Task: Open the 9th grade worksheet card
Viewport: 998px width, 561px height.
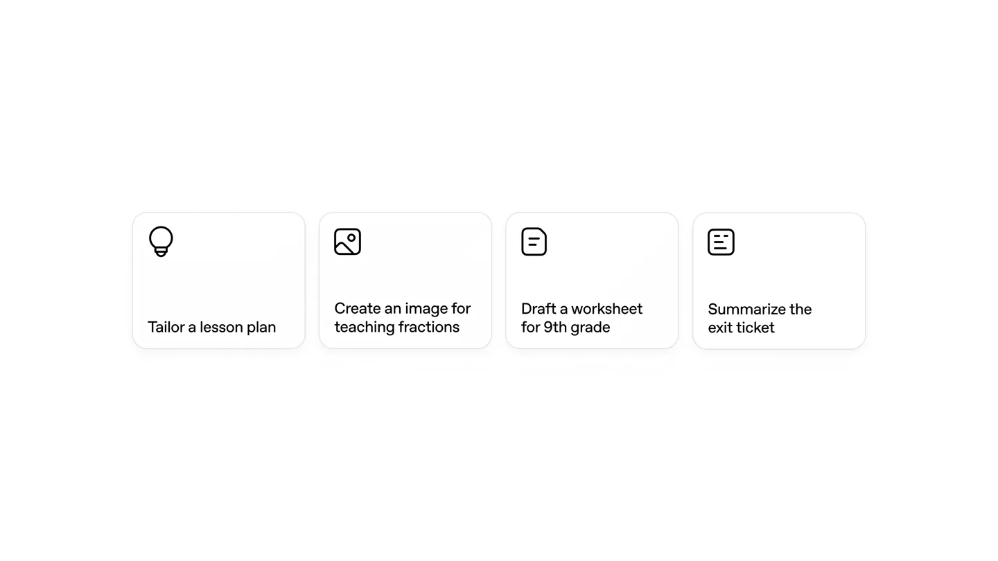Action: tap(592, 280)
